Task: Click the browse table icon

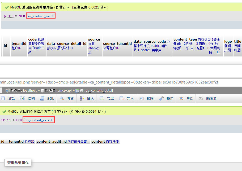Action: pyautogui.click(x=3, y=98)
